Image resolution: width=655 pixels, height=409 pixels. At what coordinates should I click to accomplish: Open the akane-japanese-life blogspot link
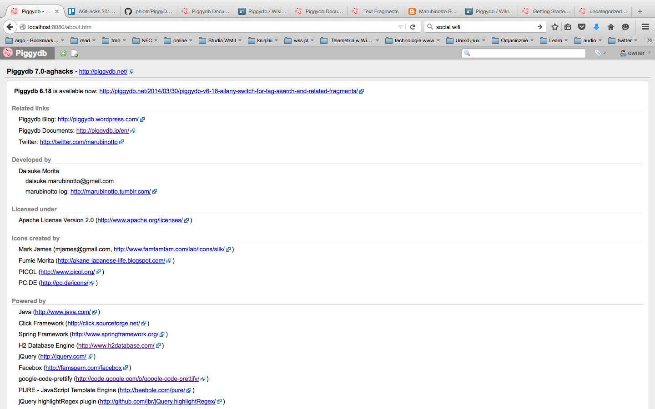click(x=111, y=261)
